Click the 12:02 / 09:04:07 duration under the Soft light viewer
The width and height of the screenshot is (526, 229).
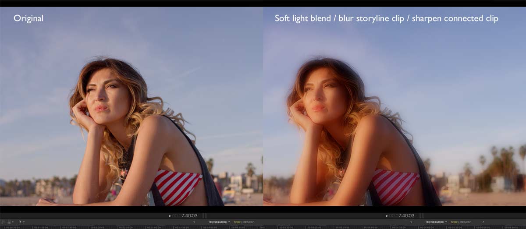pos(461,222)
